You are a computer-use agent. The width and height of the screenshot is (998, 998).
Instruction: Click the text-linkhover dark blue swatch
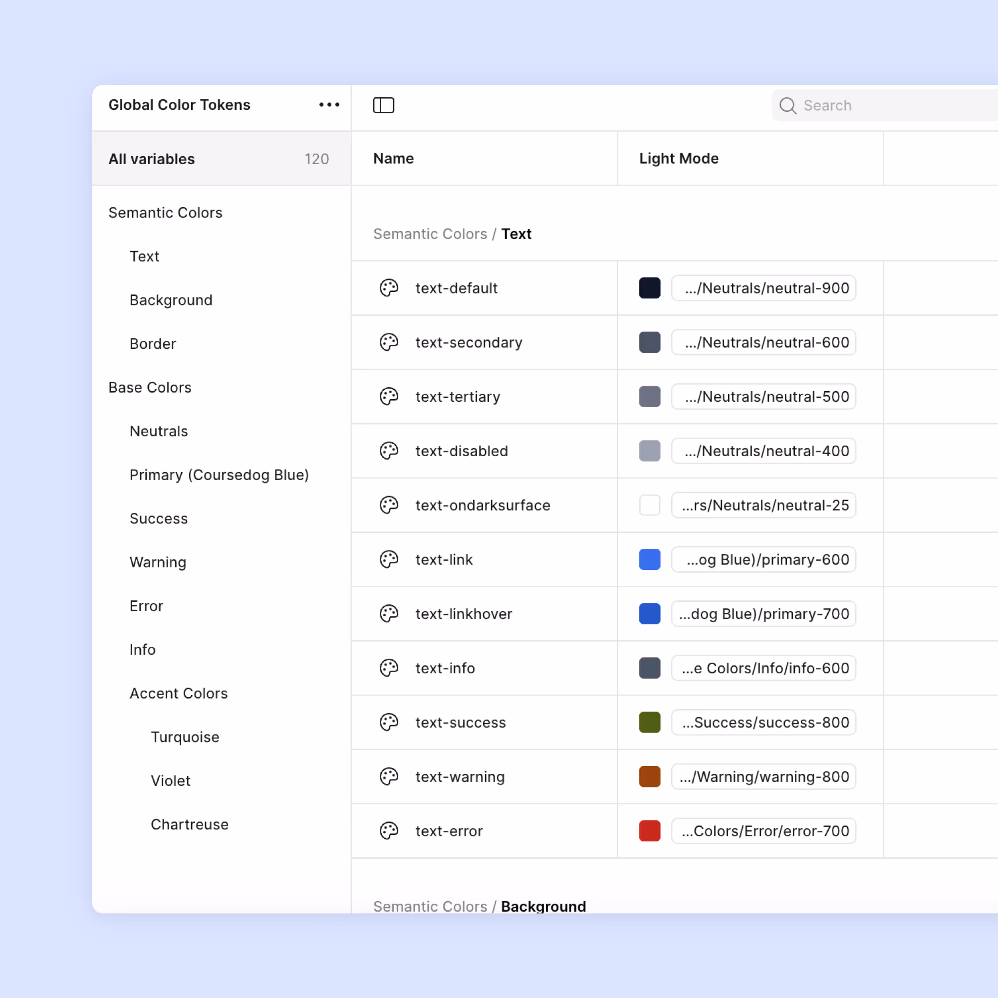coord(650,614)
